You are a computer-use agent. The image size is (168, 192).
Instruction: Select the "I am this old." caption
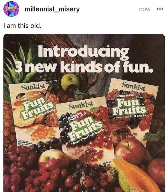click(x=22, y=26)
